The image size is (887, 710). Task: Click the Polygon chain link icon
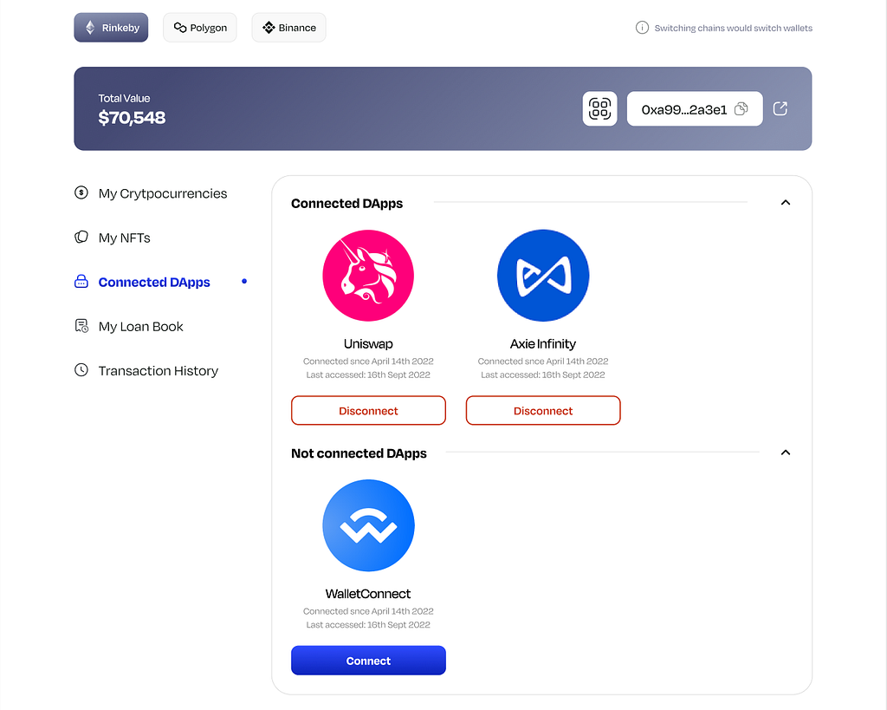[180, 27]
